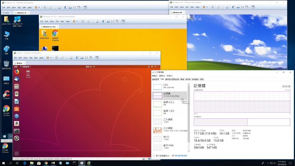Open Thunderbird mail in the Ubuntu dock

(x=17, y=79)
